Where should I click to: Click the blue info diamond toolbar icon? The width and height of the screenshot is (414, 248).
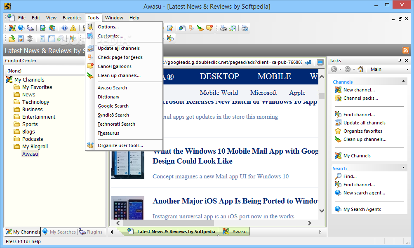click(x=64, y=28)
